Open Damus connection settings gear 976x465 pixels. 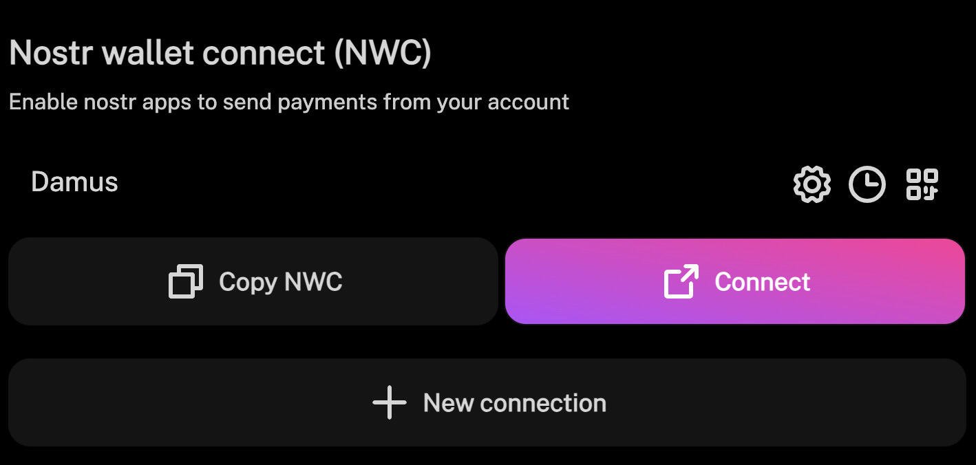[812, 184]
